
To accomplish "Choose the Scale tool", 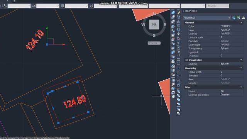I will click(178, 42).
